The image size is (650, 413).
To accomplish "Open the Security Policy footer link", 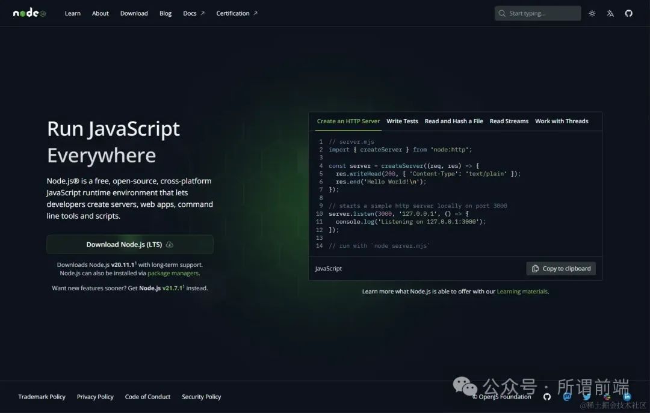I will pyautogui.click(x=202, y=396).
